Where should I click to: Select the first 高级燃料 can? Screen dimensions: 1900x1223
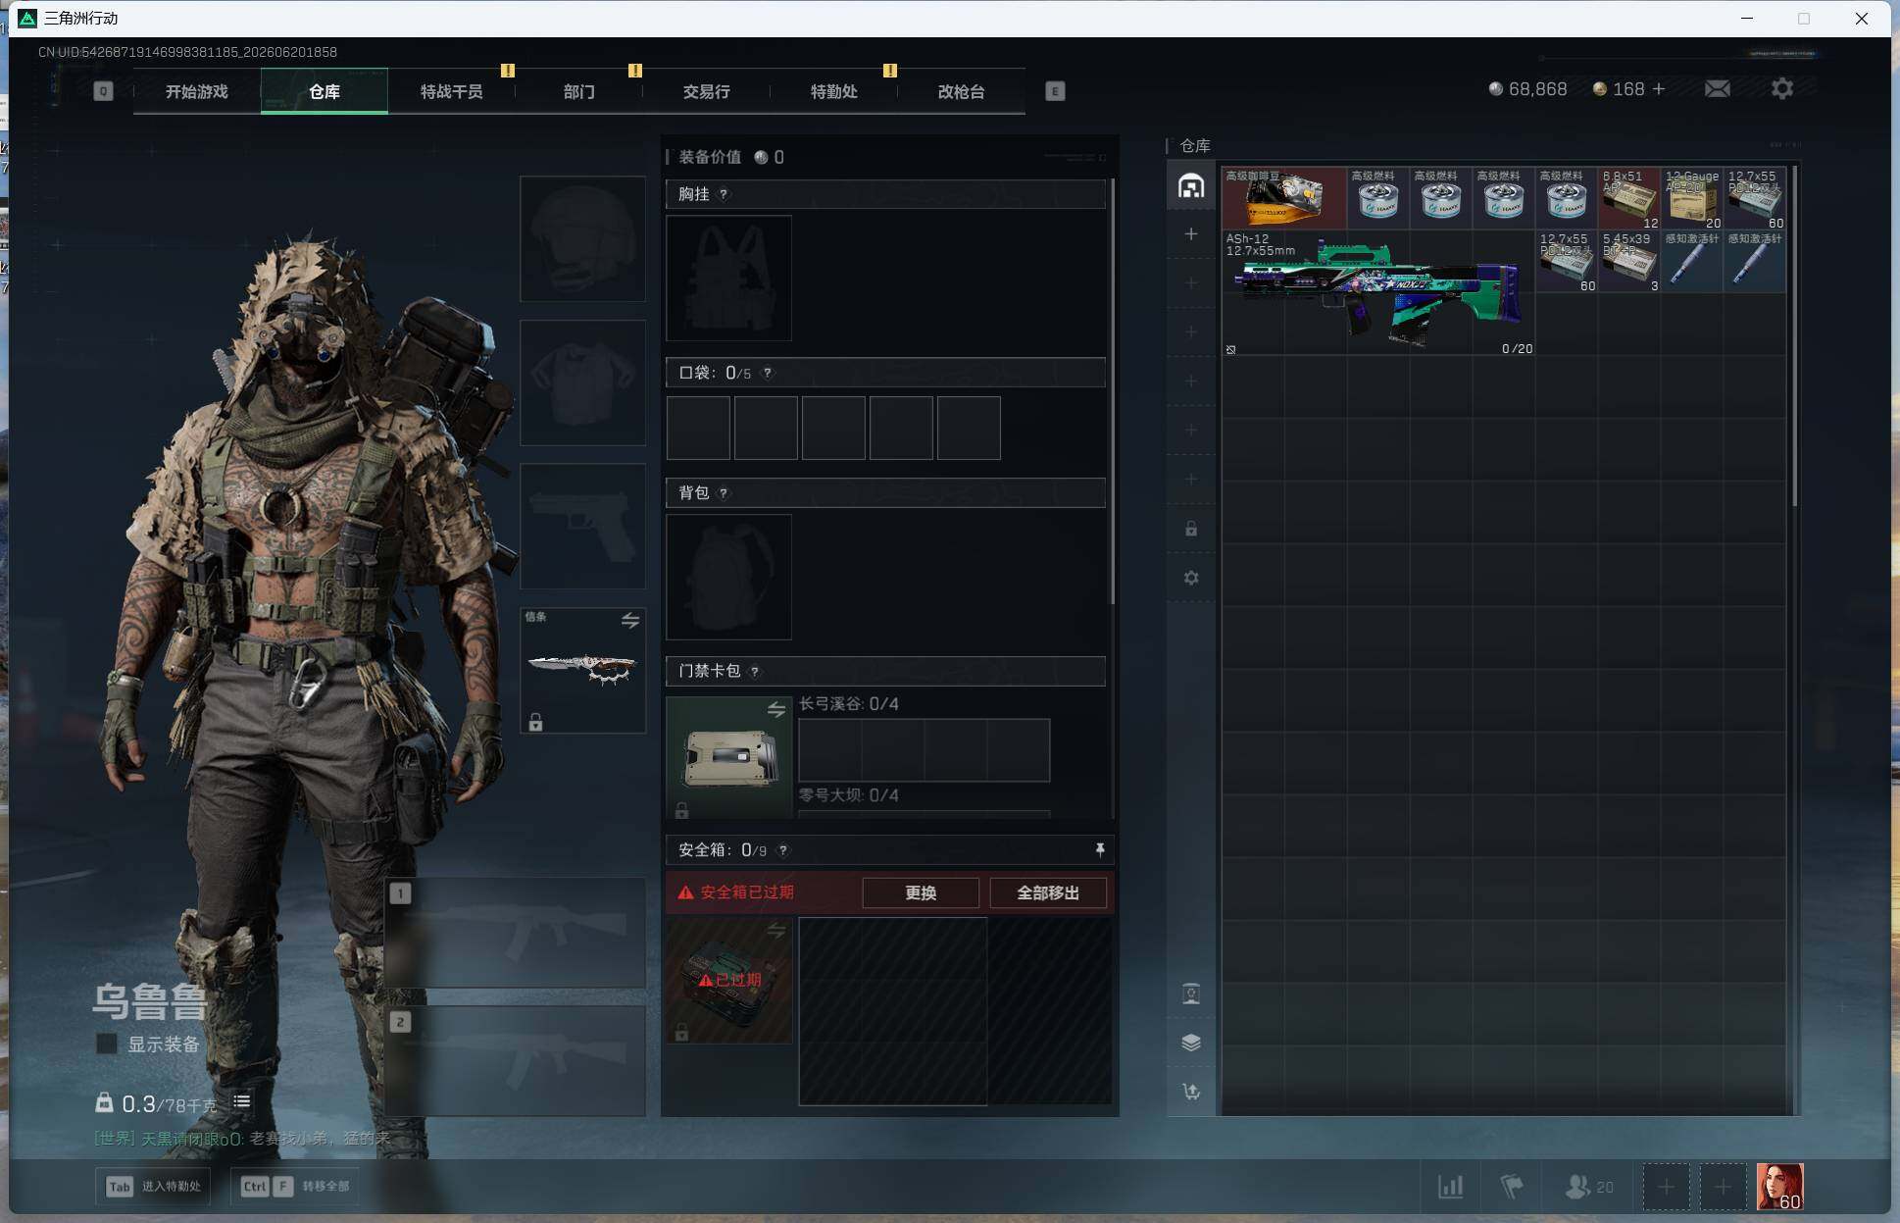click(1378, 198)
